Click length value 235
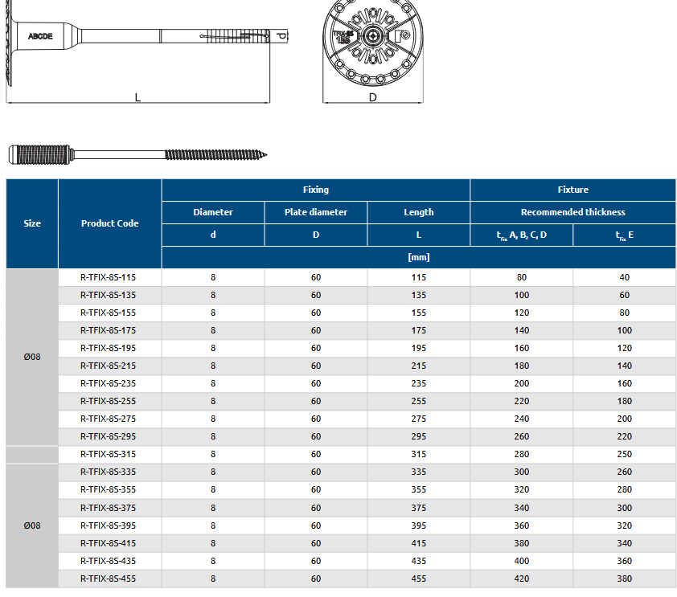Viewport: 677px width, 597px height. pyautogui.click(x=418, y=383)
